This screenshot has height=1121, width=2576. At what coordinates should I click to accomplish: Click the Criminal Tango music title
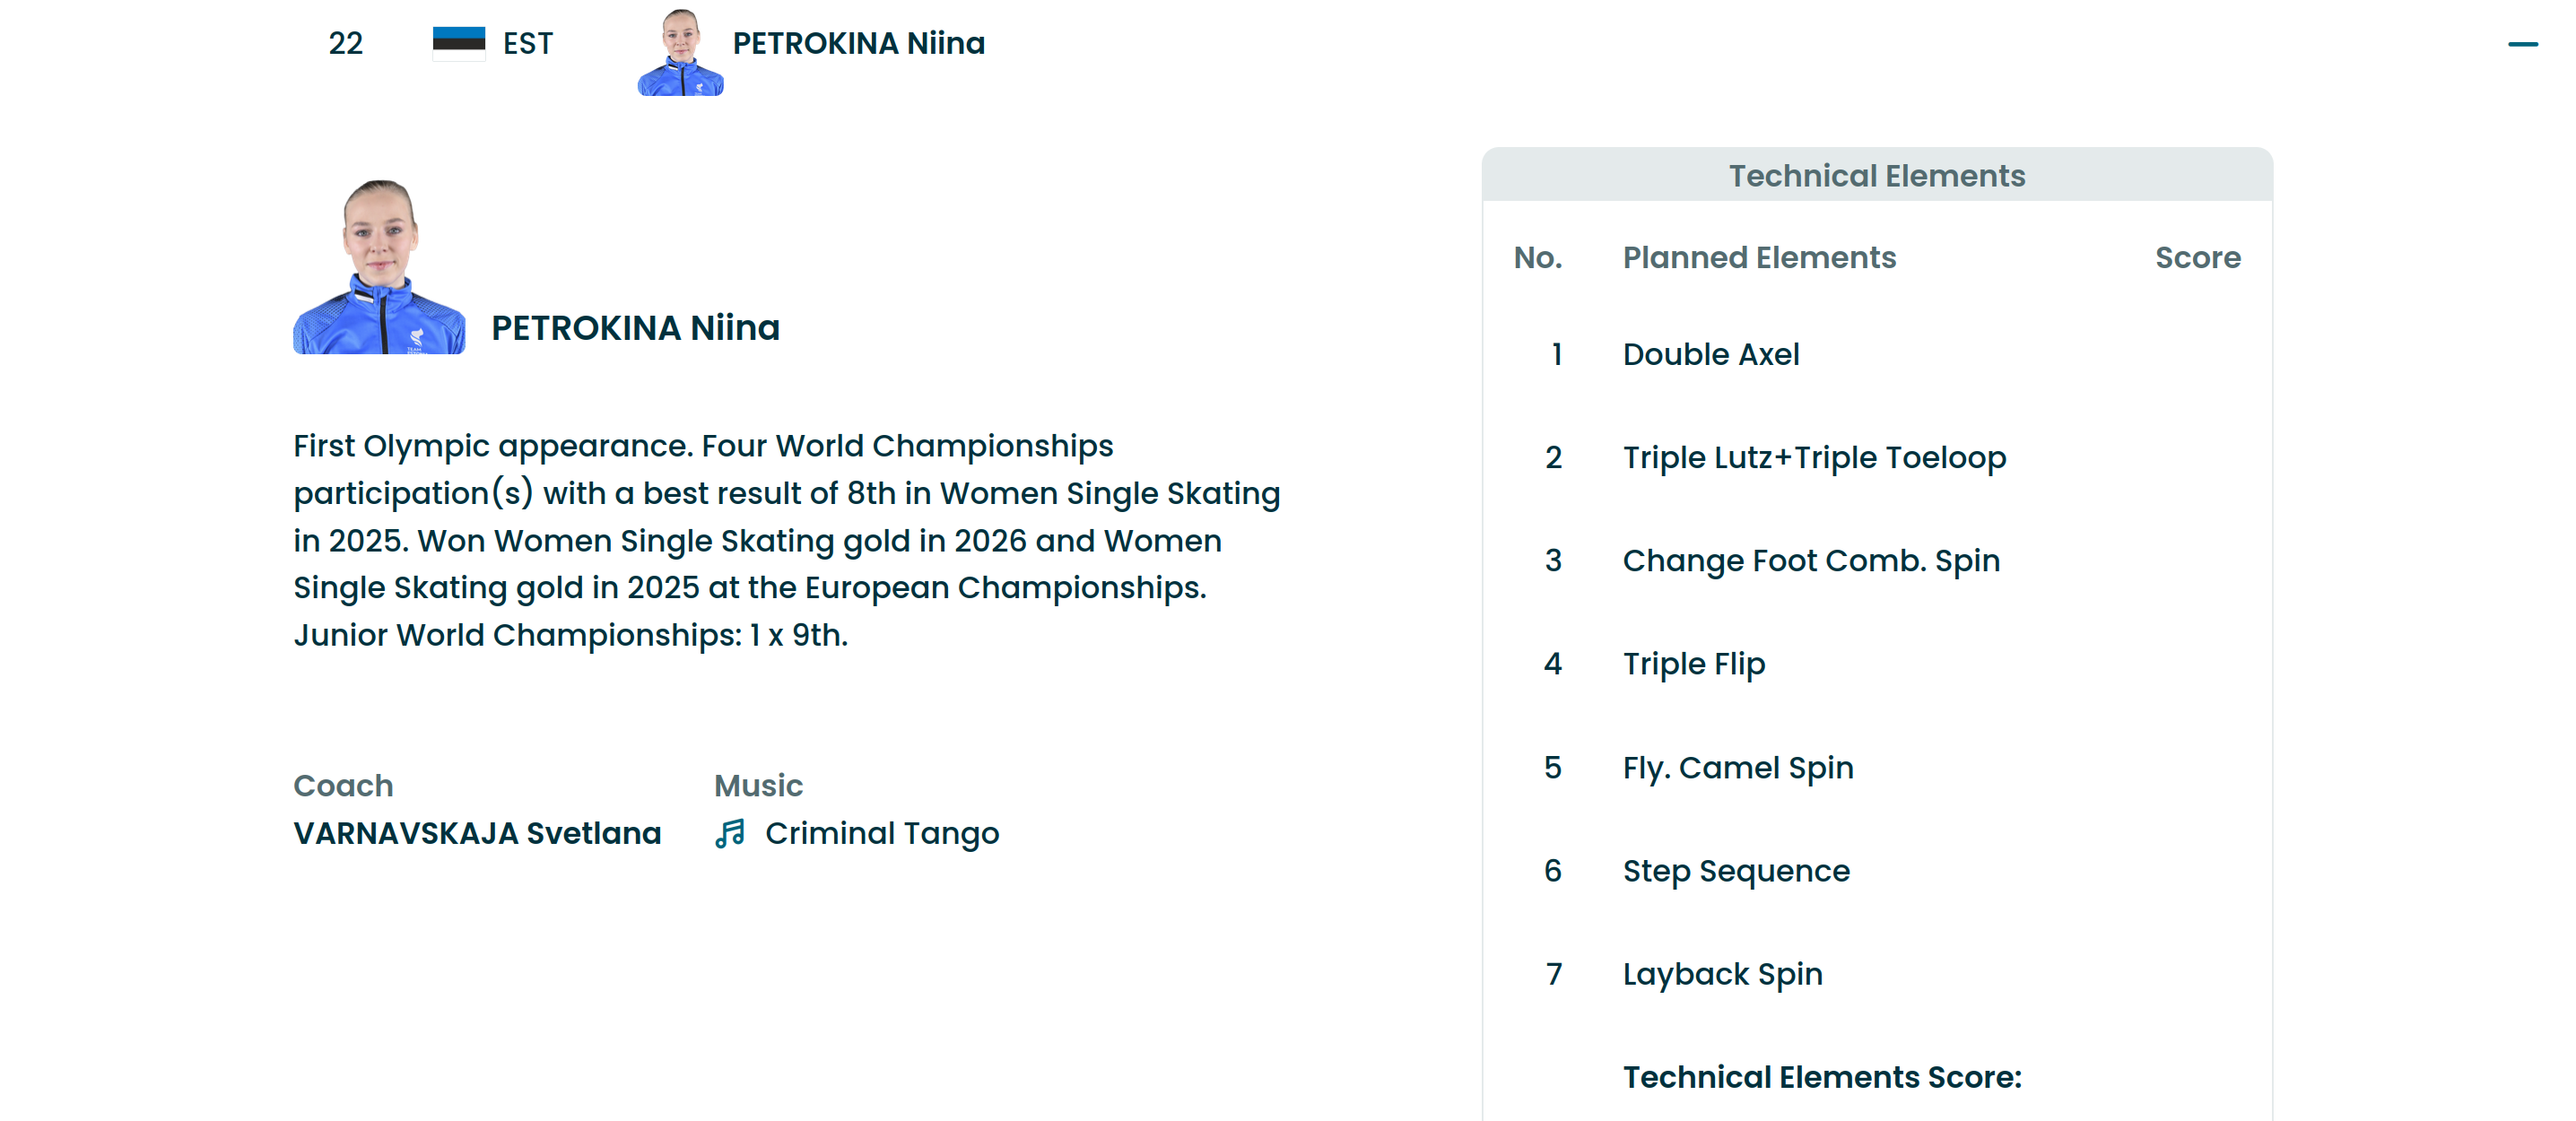881,833
